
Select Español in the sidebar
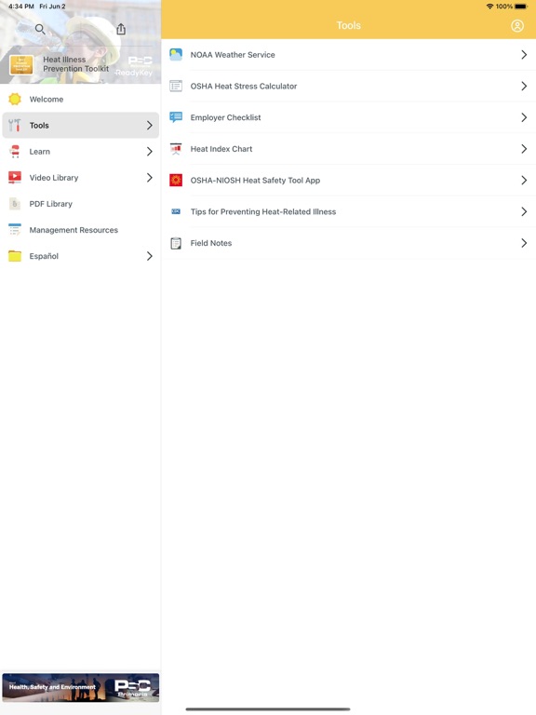coord(80,256)
